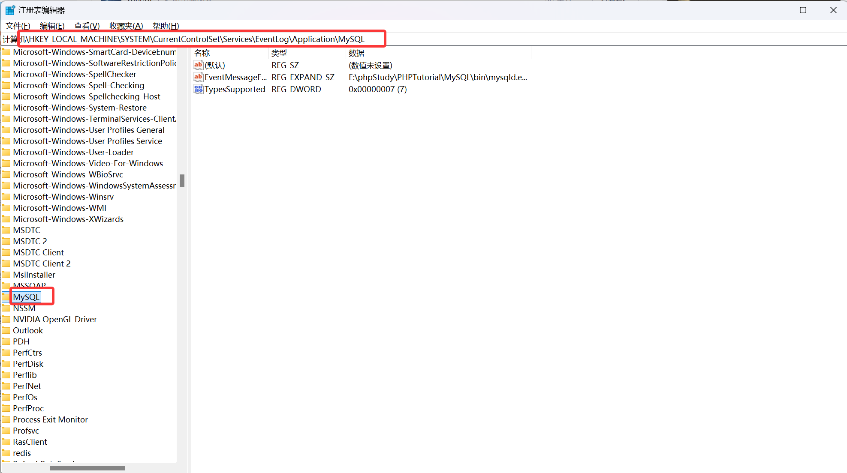This screenshot has width=847, height=473.
Task: Sort values by the 类型 column header
Action: pyautogui.click(x=279, y=53)
